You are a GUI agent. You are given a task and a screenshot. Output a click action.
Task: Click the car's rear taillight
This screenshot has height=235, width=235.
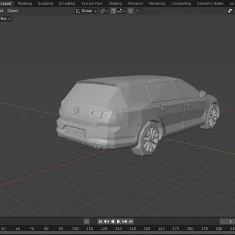tap(102, 115)
